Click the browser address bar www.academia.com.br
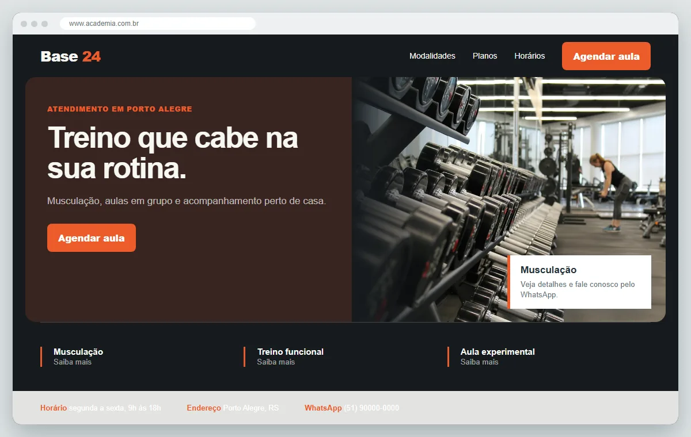Screen dimensions: 691x437 coord(158,24)
